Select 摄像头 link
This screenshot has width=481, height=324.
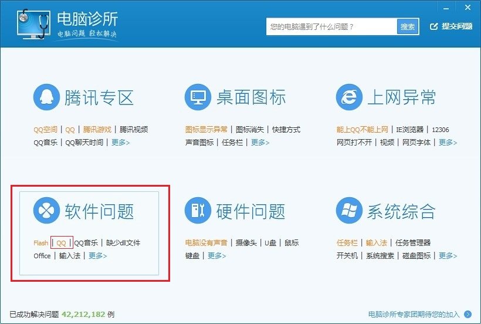point(246,243)
